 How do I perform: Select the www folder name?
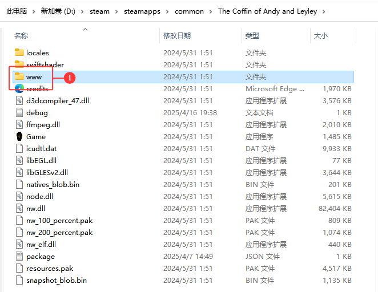coord(34,77)
